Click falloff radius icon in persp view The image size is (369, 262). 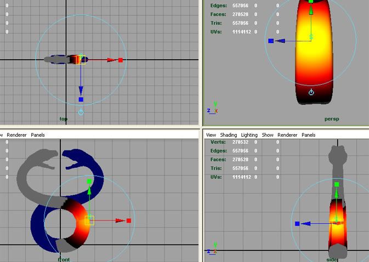[x=311, y=92]
